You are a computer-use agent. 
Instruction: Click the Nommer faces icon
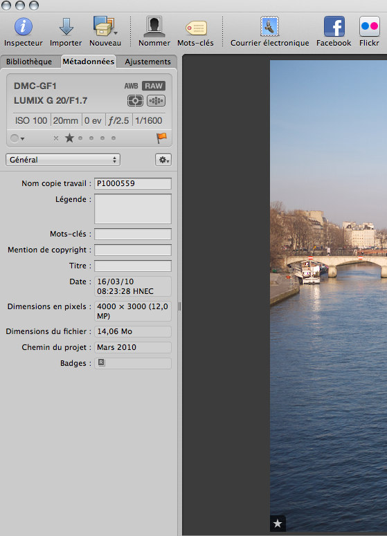154,27
